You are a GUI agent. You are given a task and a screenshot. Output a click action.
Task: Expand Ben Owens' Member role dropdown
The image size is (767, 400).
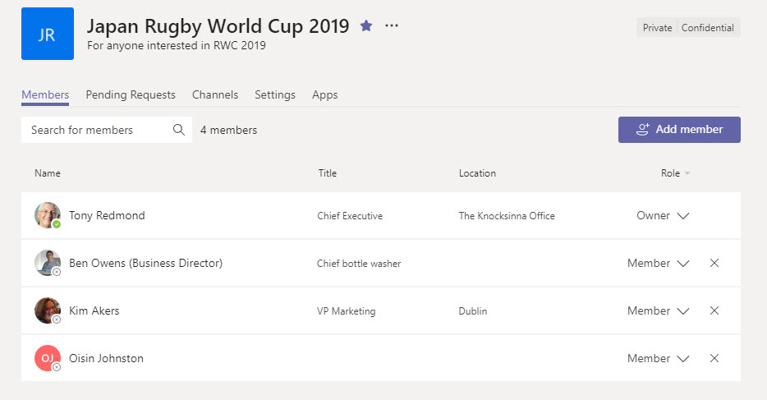(x=682, y=264)
